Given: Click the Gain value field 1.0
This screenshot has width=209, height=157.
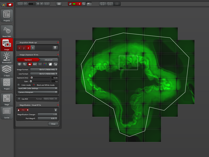Looking at the screenshot, I should (55, 81).
